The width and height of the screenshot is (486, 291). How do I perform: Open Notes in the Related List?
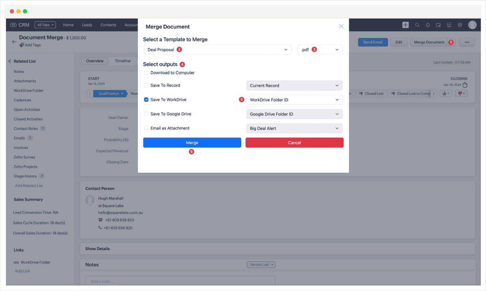[x=19, y=71]
